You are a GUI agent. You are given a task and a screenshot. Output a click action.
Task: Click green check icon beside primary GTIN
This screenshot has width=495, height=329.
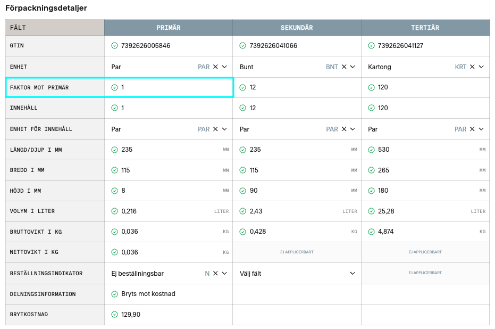pyautogui.click(x=114, y=46)
